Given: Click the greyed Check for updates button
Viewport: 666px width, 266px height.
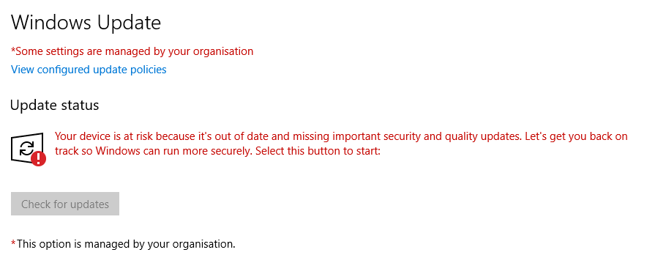Looking at the screenshot, I should click(x=65, y=204).
